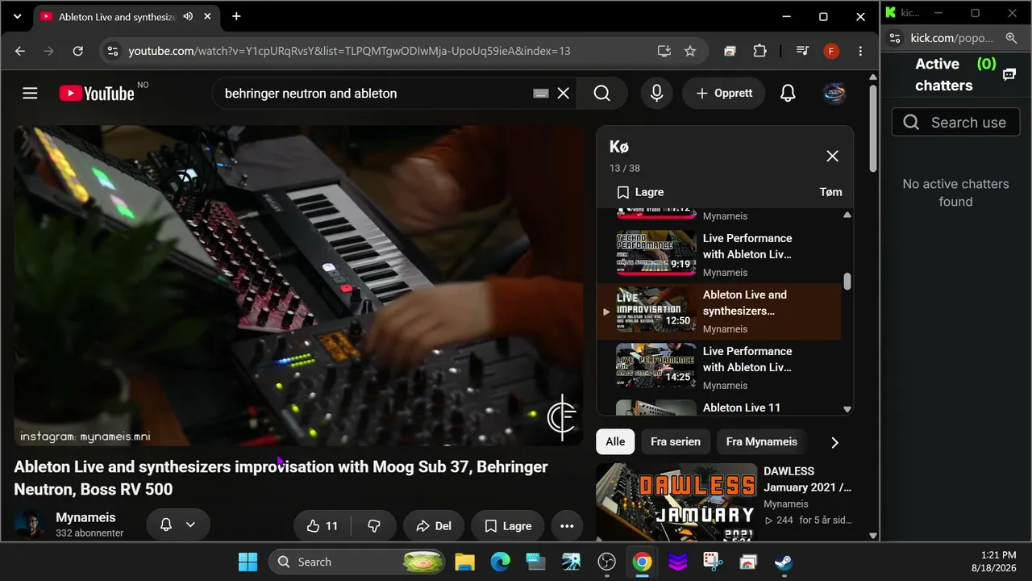Open the Kick chat icon beside Active chatters

point(1009,74)
